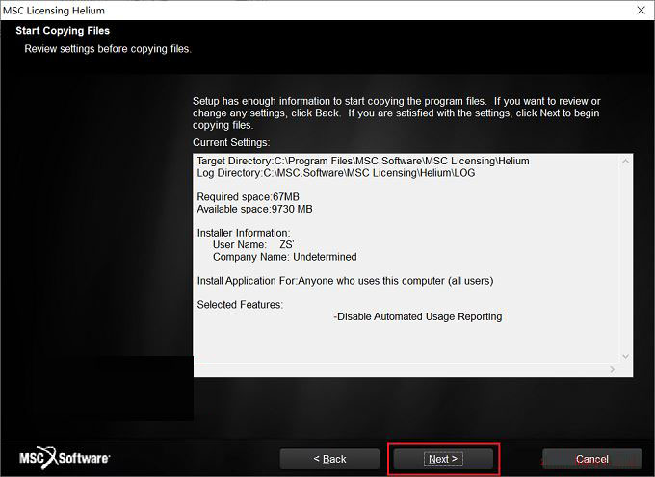This screenshot has width=655, height=477.
Task: Click the Installer Information: heading
Action: (244, 233)
